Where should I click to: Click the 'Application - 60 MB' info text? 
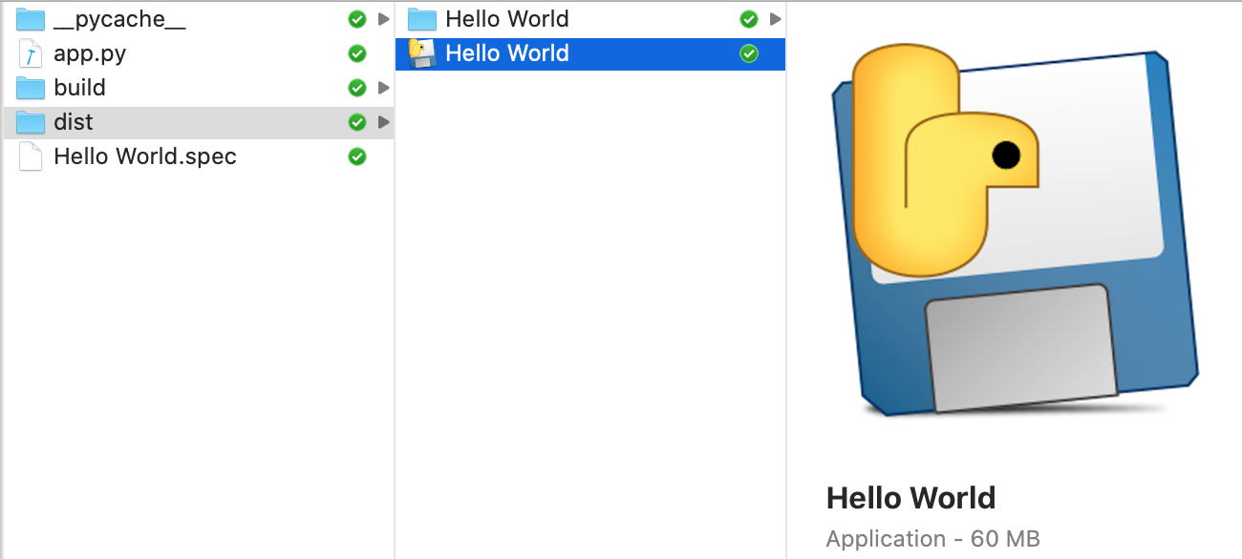tap(932, 539)
